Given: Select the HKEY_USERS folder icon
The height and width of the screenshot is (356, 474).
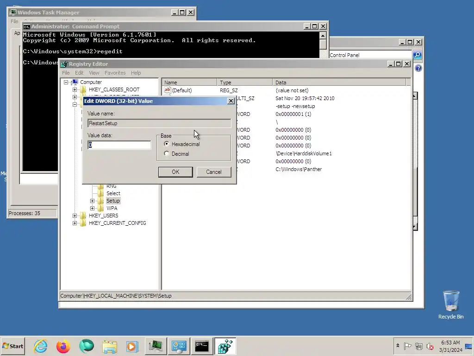Looking at the screenshot, I should pyautogui.click(x=83, y=216).
